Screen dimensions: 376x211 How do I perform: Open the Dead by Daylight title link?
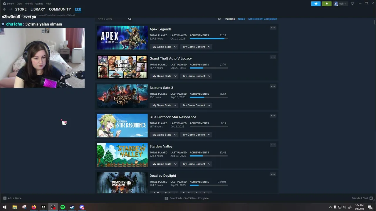click(x=163, y=176)
